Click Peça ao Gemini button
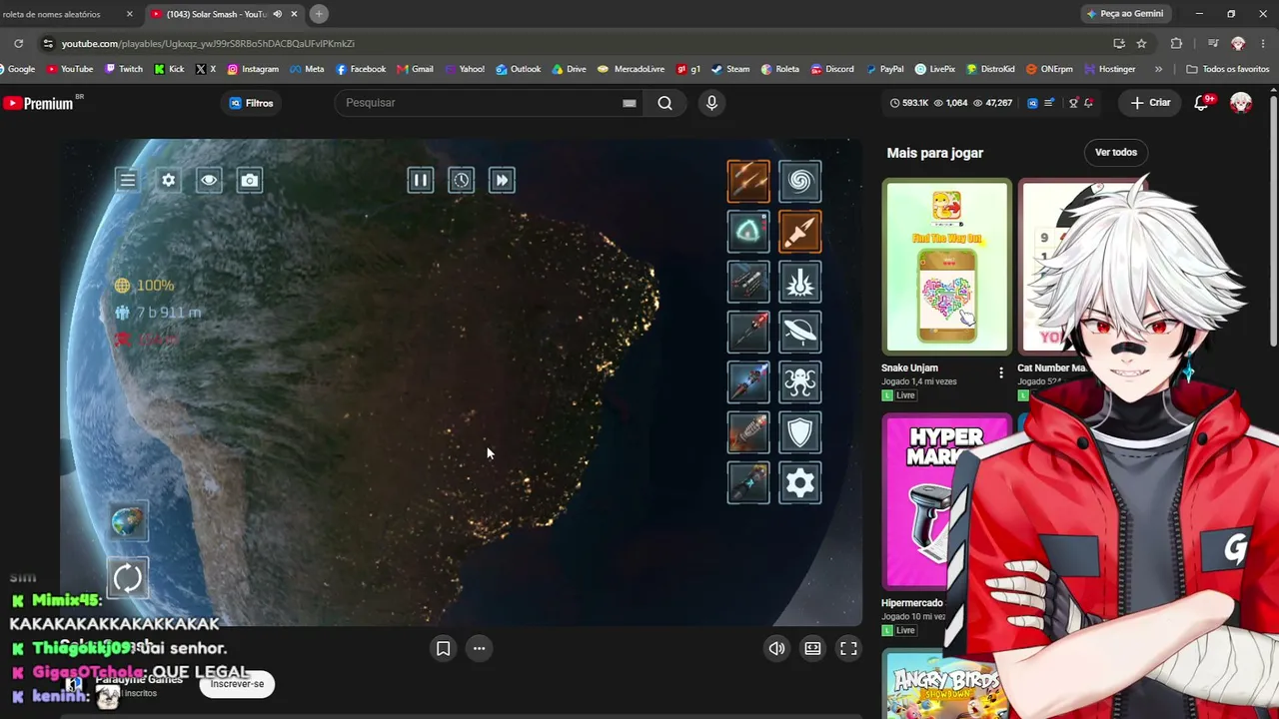The height and width of the screenshot is (719, 1279). click(x=1125, y=14)
